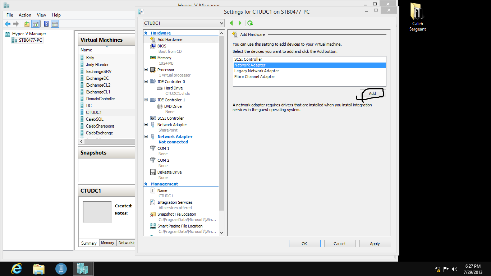491x276 pixels.
Task: Select the DomainController virtual machine
Action: (x=101, y=99)
